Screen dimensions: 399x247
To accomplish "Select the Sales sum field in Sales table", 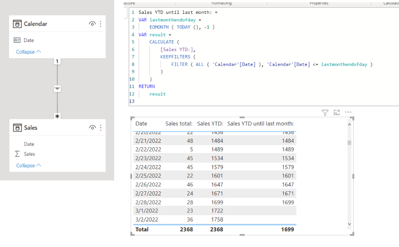I will coord(29,154).
